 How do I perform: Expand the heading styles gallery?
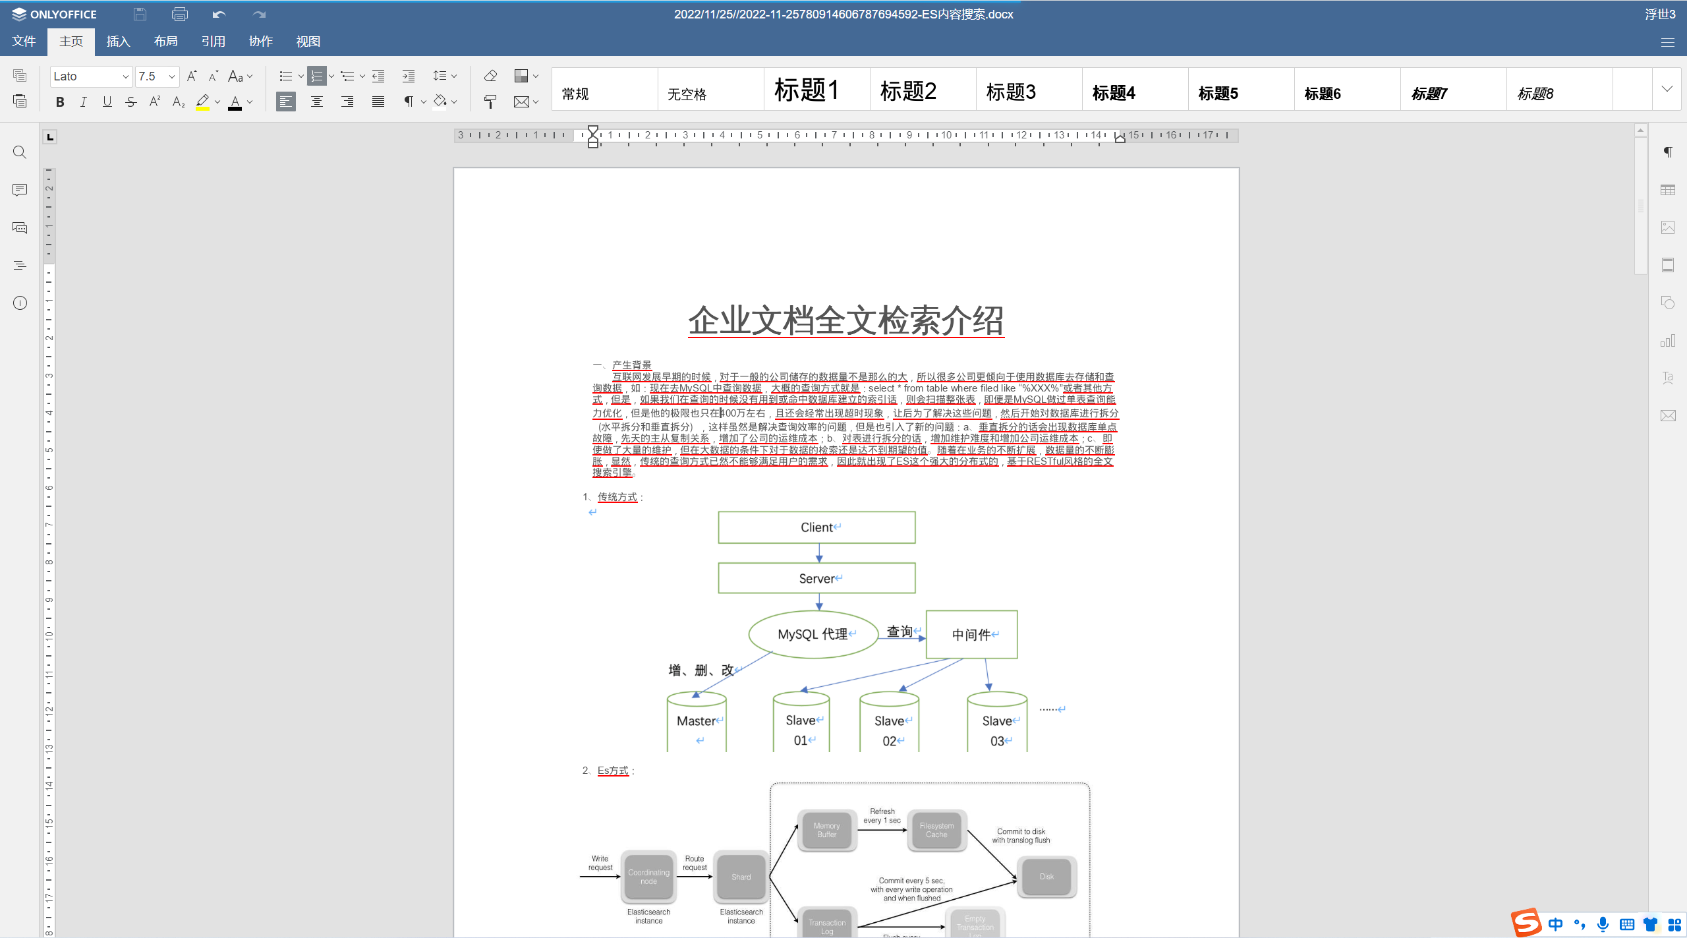[1667, 89]
